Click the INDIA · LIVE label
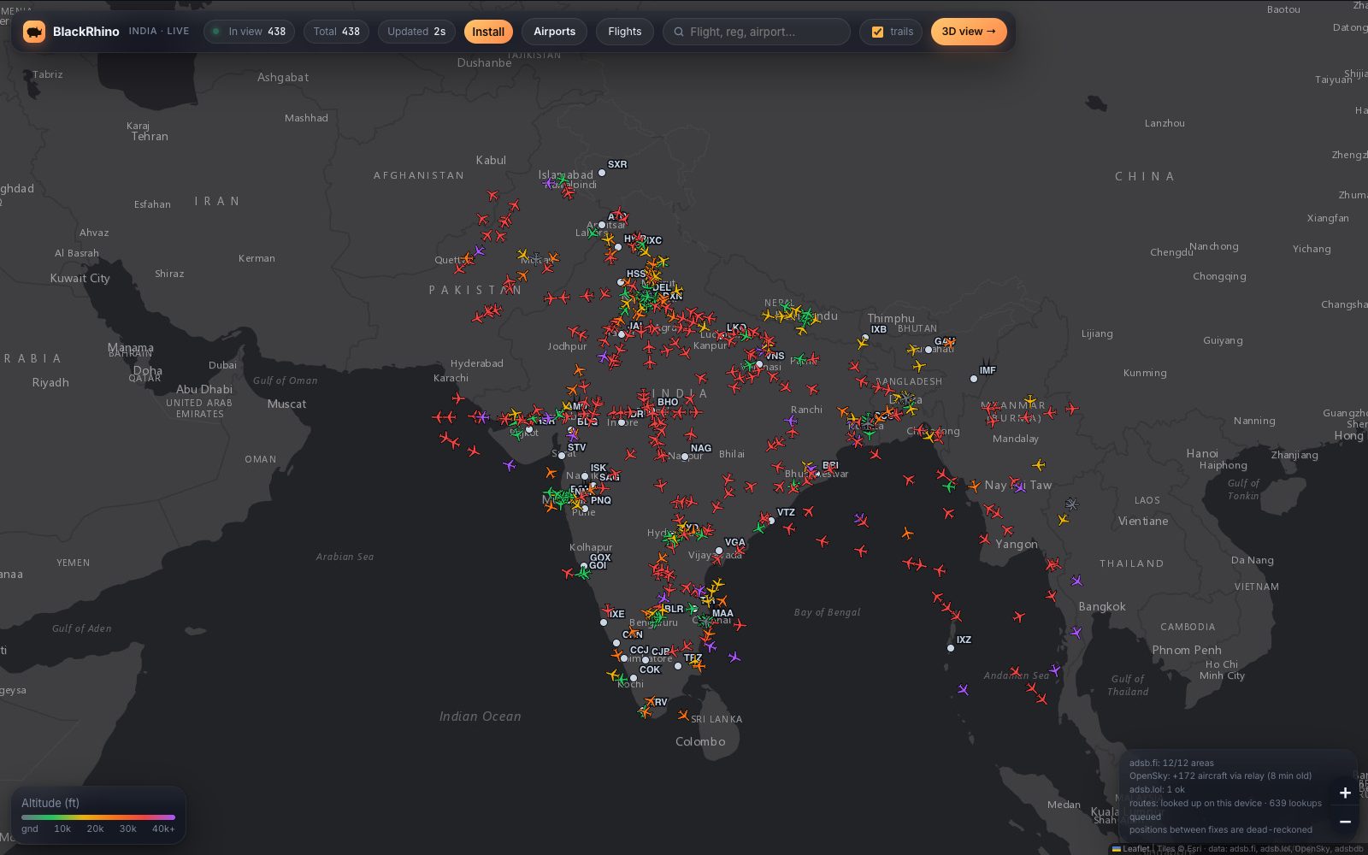Viewport: 1368px width, 855px height. pos(159,31)
